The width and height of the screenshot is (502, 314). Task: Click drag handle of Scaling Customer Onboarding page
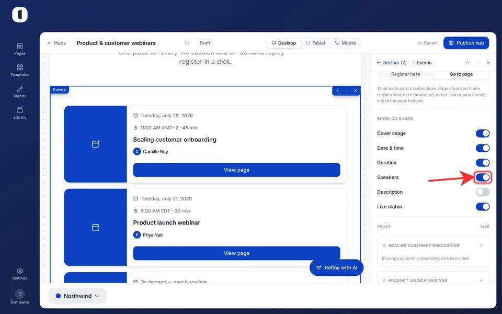point(384,246)
